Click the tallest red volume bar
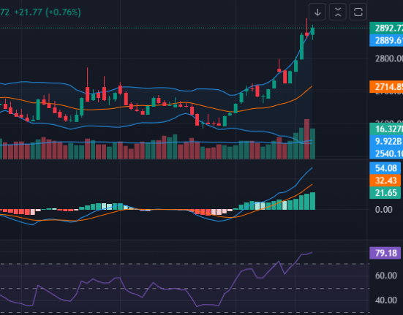 307,139
